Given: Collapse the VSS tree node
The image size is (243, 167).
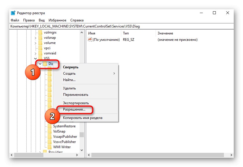Looking at the screenshot, I should [x=35, y=58].
